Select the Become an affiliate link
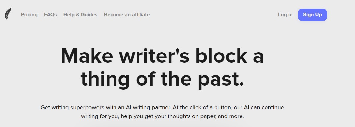Image resolution: width=355 pixels, height=127 pixels. click(127, 15)
